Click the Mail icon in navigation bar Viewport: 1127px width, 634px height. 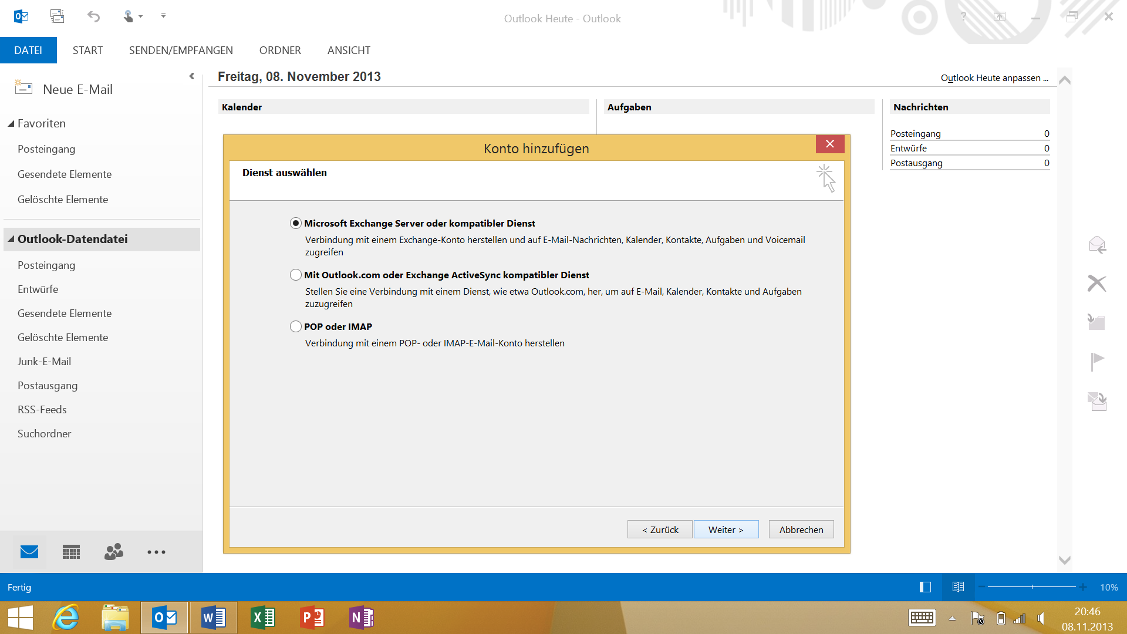tap(29, 552)
